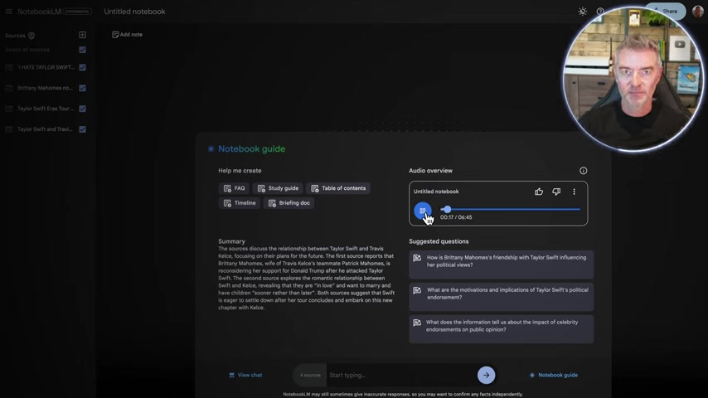
Task: Pause the audio overview playback
Action: (423, 211)
